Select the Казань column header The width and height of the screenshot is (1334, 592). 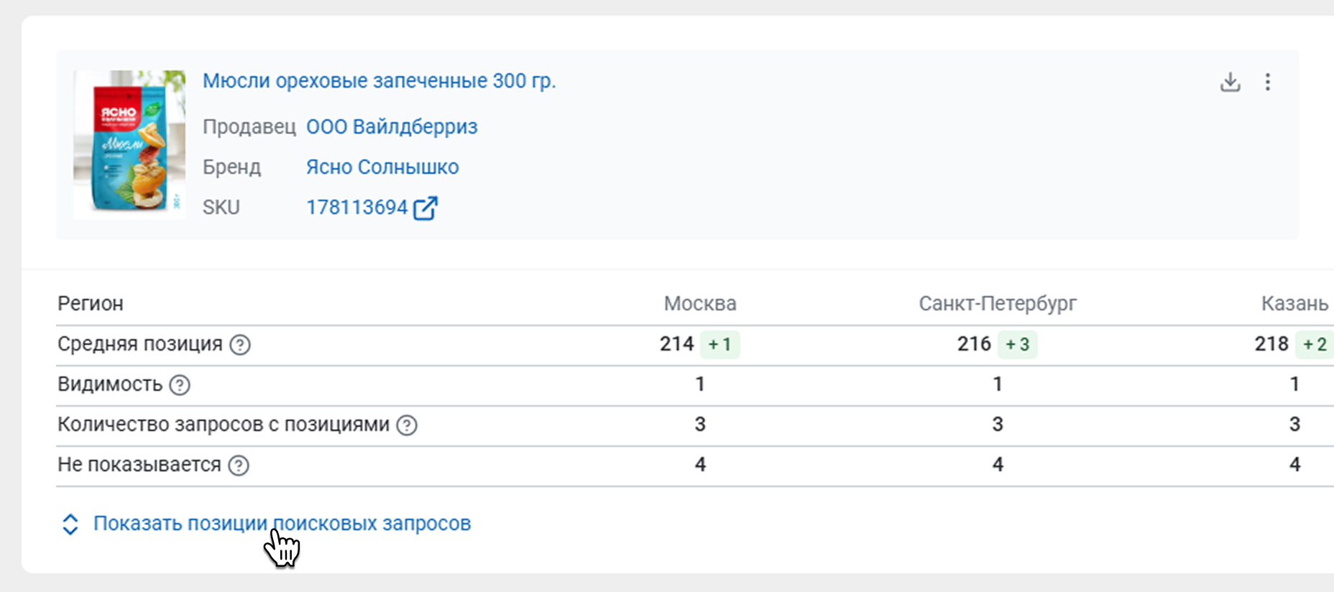[x=1294, y=304]
